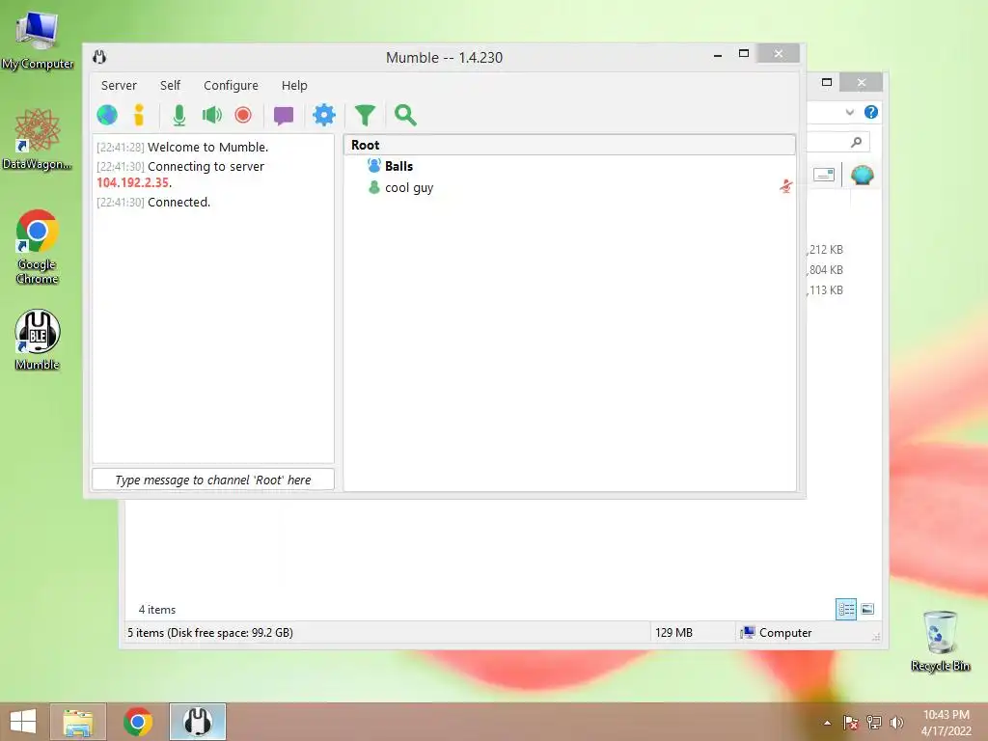
Task: Click the Explorer teal shell toolbar icon
Action: [x=862, y=175]
